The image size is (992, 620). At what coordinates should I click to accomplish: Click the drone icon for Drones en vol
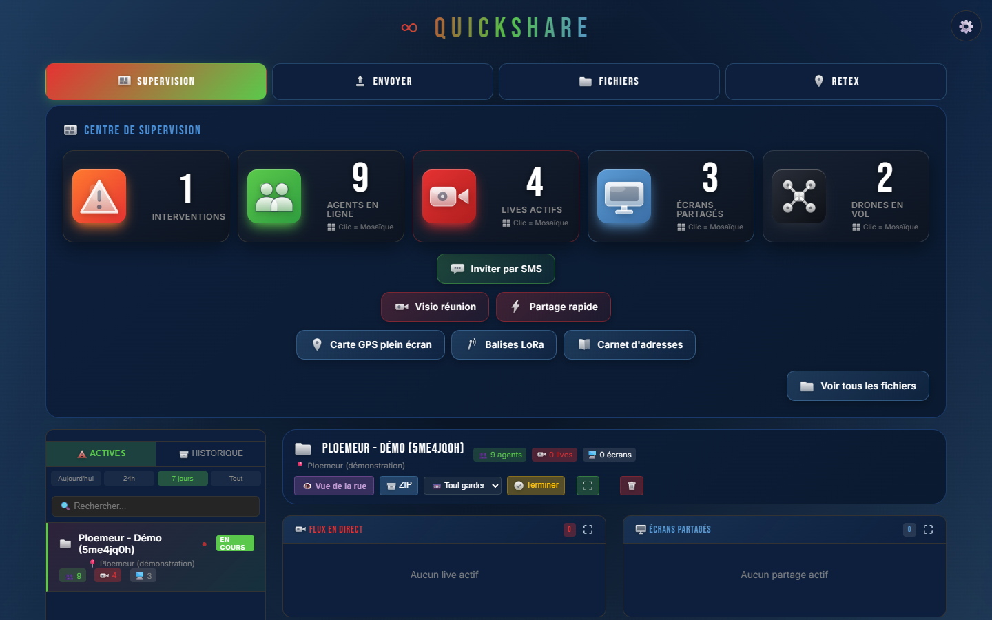click(x=799, y=196)
